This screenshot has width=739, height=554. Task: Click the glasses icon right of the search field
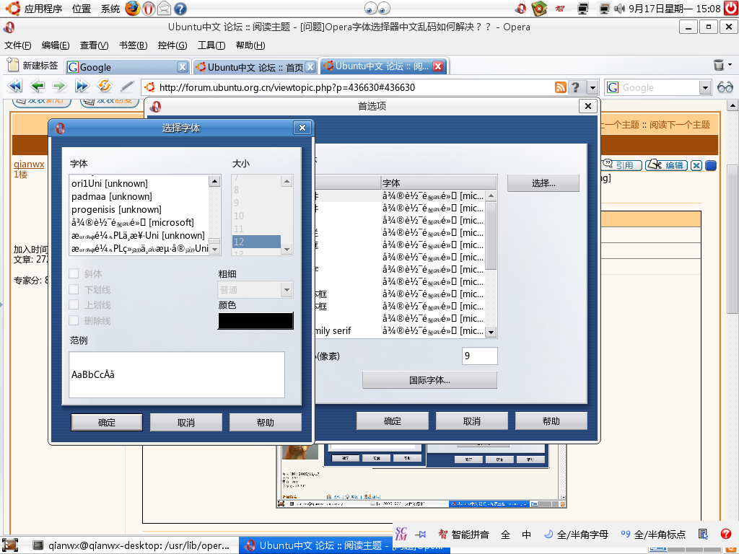pos(725,87)
